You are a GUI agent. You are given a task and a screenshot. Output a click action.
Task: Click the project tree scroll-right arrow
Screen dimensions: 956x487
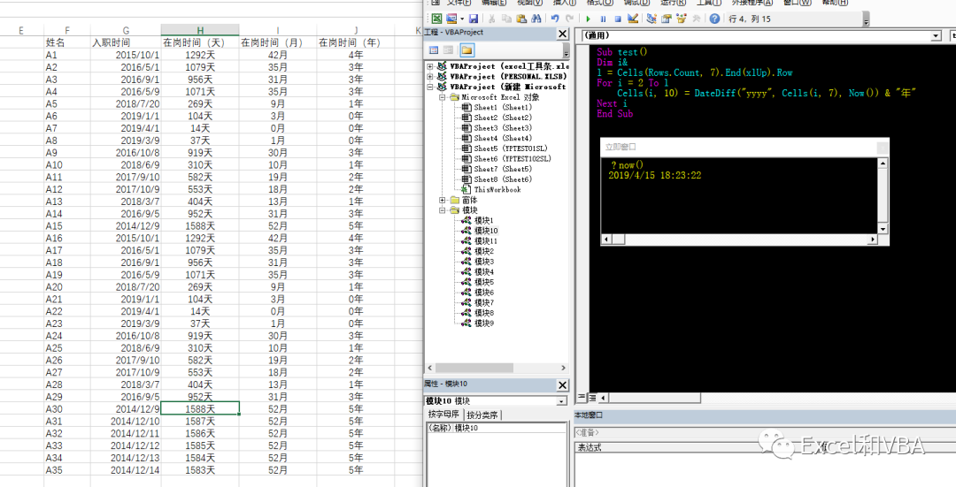(x=563, y=368)
